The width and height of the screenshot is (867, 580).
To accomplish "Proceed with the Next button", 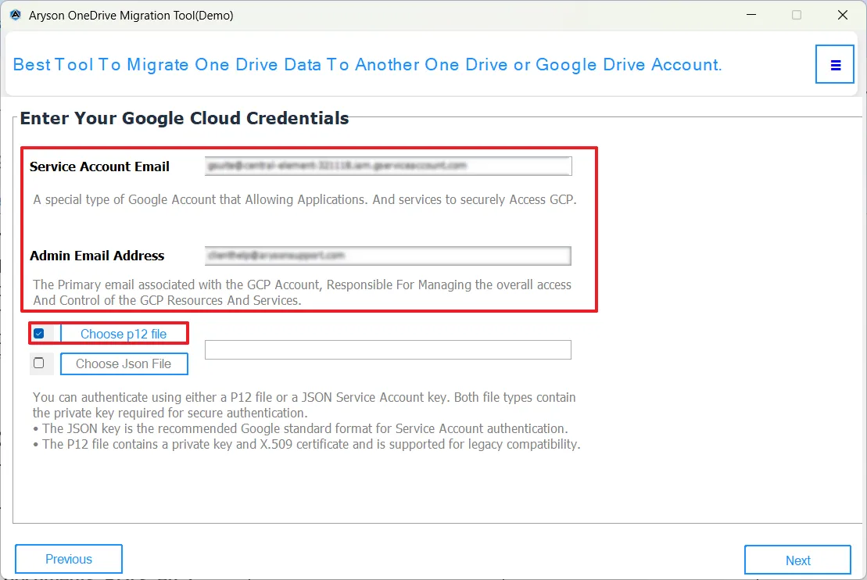I will pyautogui.click(x=797, y=560).
